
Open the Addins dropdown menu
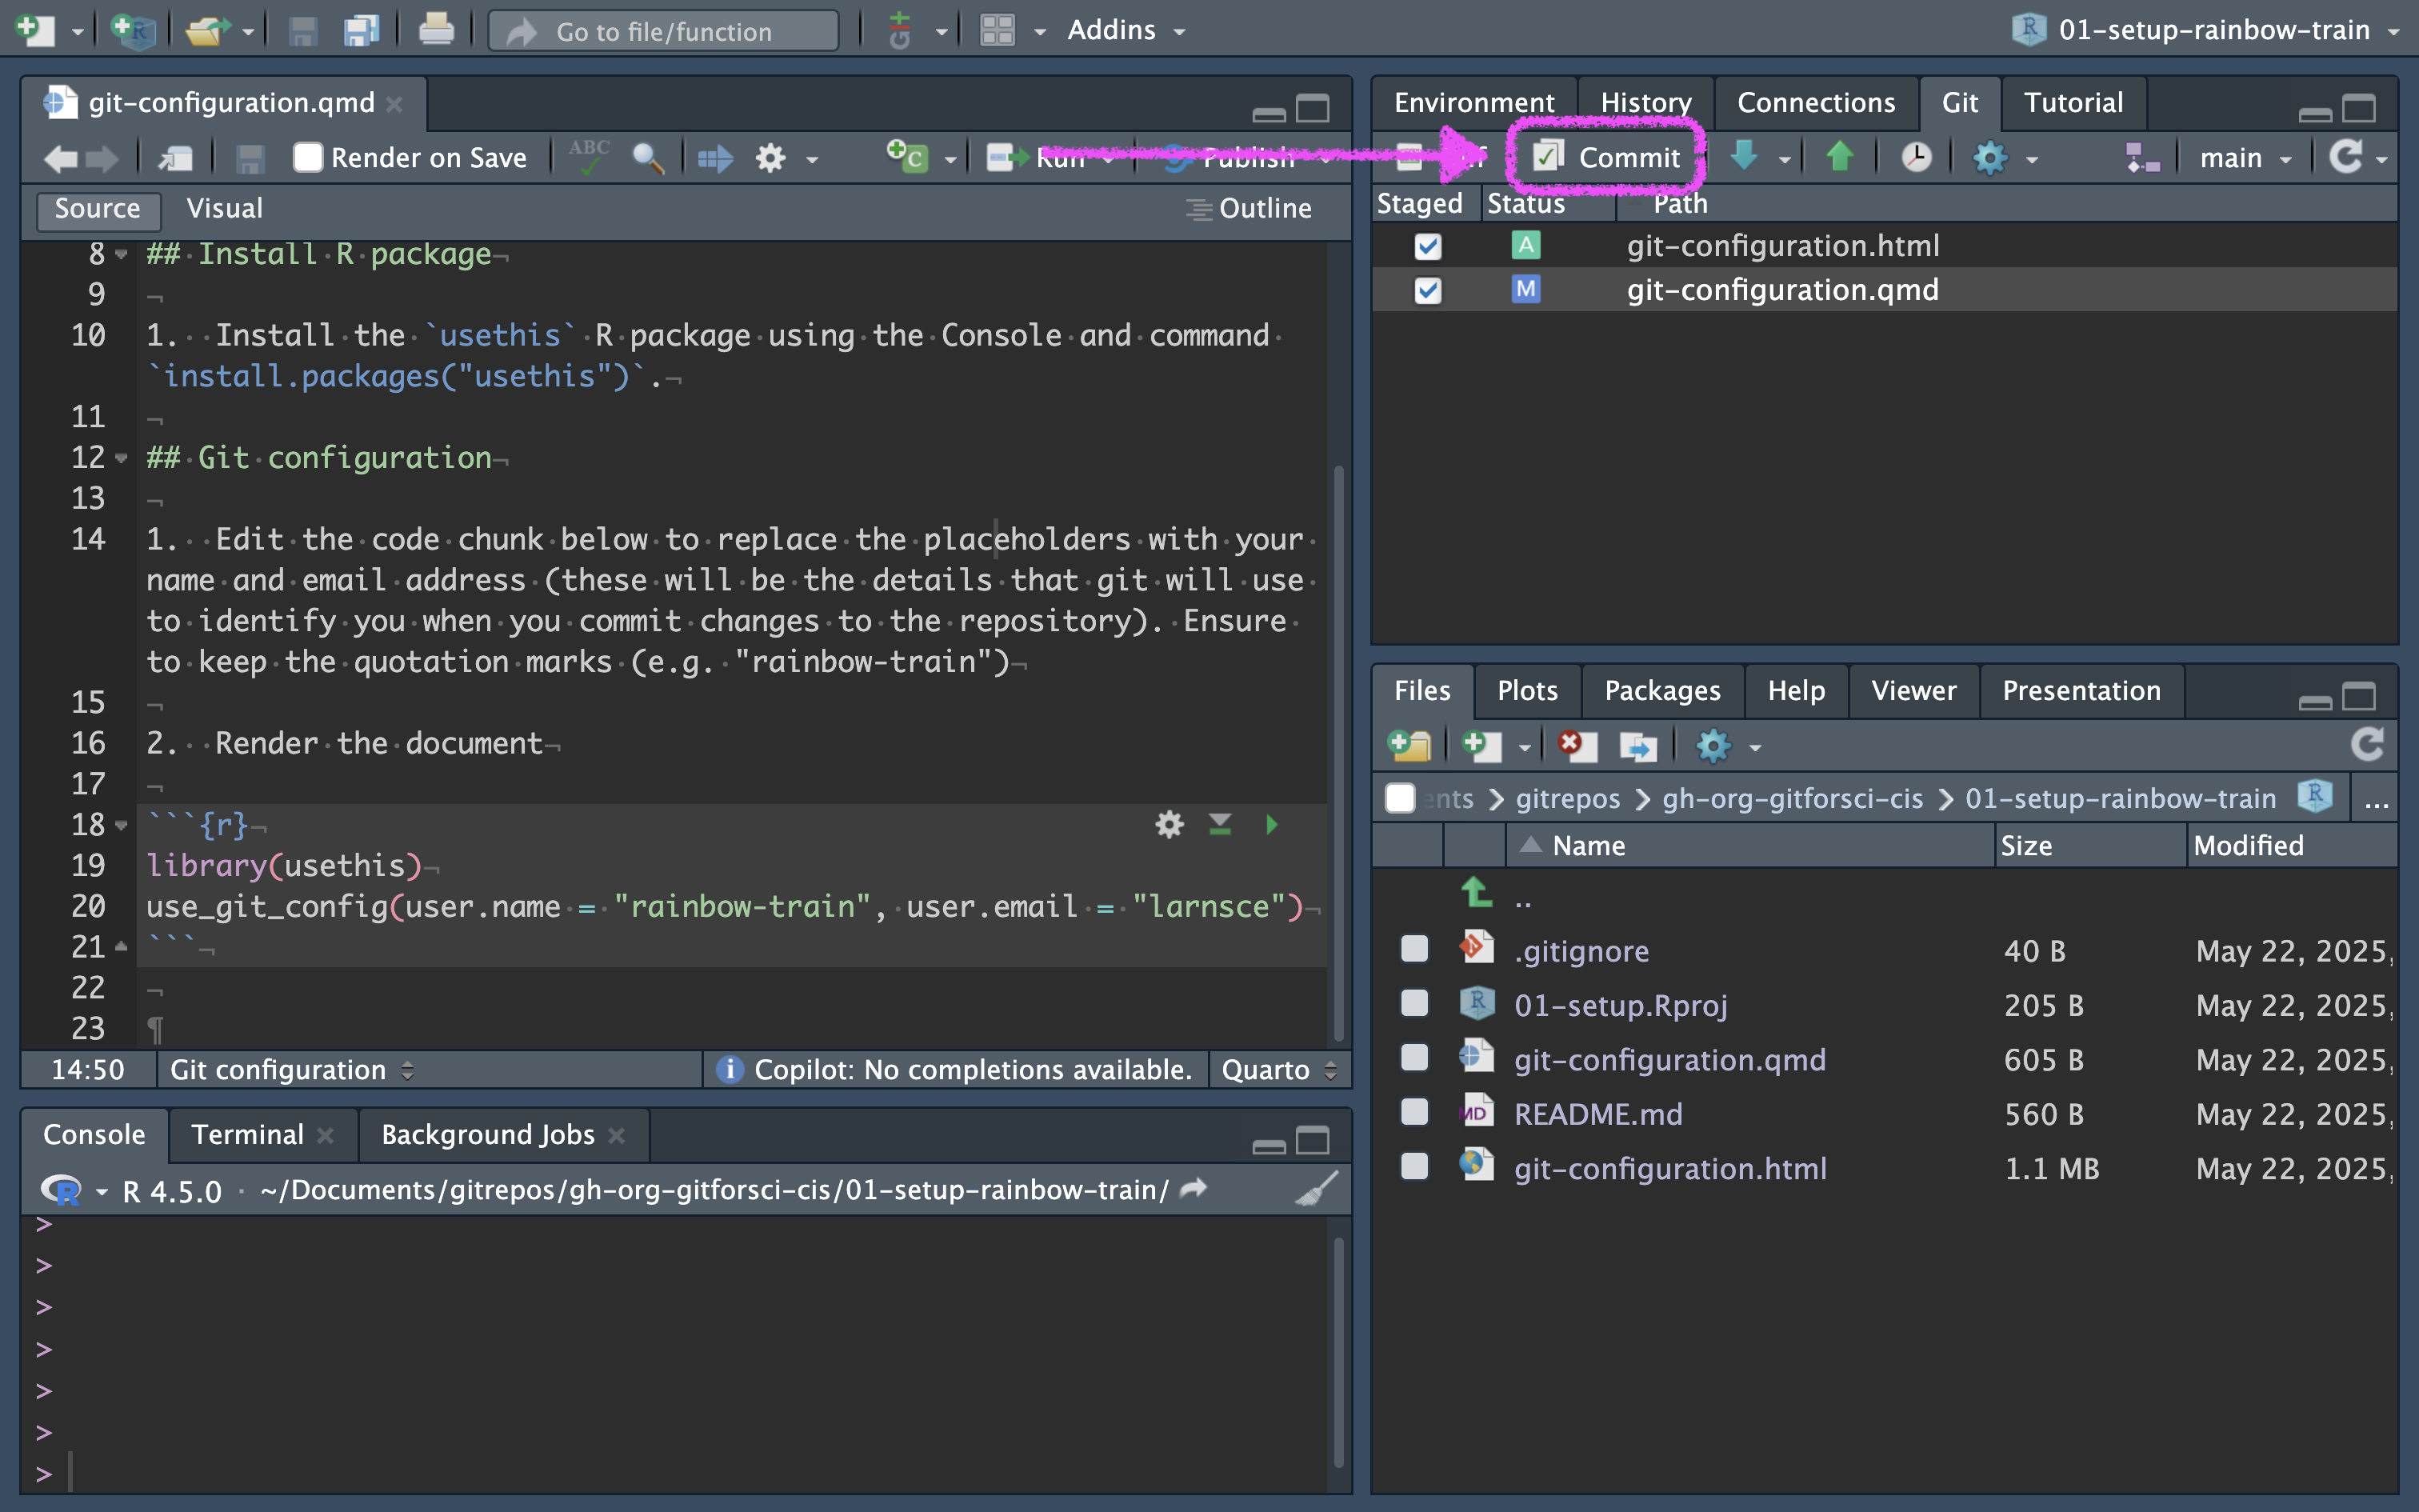click(x=1126, y=30)
